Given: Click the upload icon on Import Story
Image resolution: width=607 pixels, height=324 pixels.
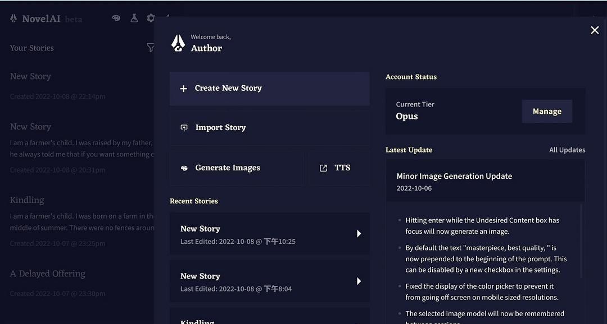Looking at the screenshot, I should [x=184, y=127].
